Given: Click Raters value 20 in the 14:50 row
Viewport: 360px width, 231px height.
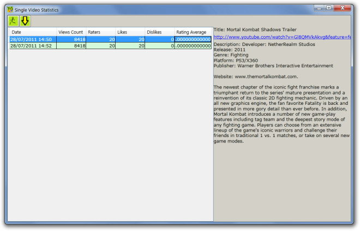Looking at the screenshot, I should (x=100, y=39).
